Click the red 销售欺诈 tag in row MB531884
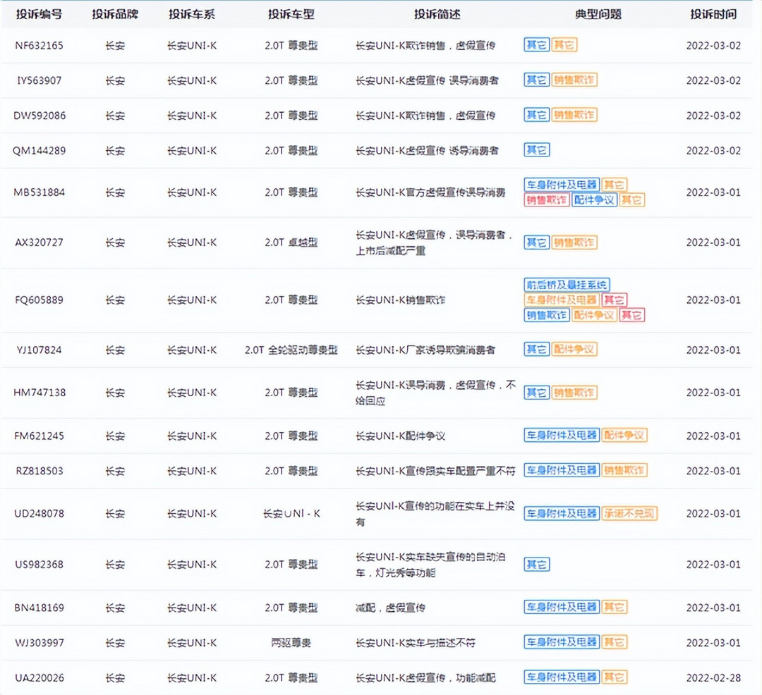The width and height of the screenshot is (762, 695). pyautogui.click(x=547, y=199)
